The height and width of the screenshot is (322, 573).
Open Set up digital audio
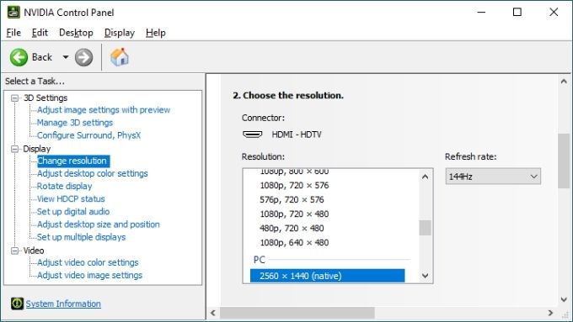tap(73, 212)
